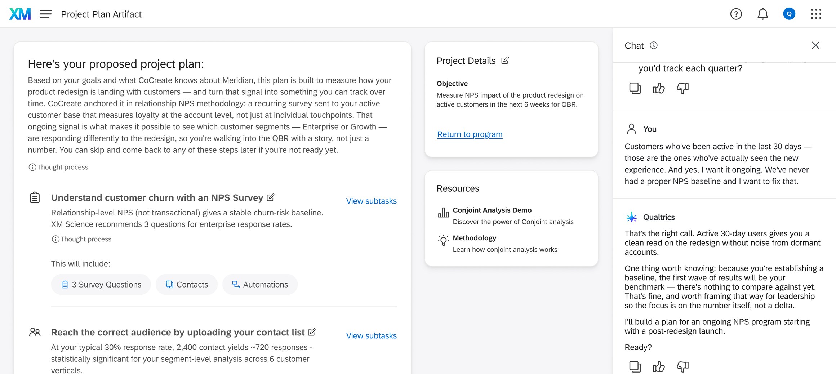Click the Chat info icon
The height and width of the screenshot is (374, 836).
[654, 45]
